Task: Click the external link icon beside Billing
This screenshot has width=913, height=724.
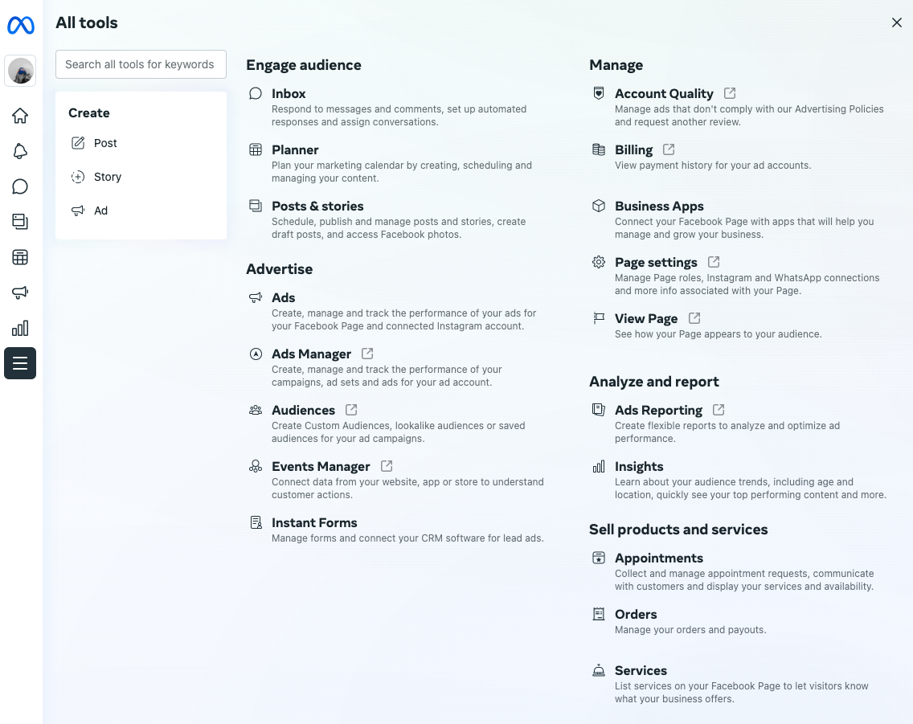Action: coord(669,149)
